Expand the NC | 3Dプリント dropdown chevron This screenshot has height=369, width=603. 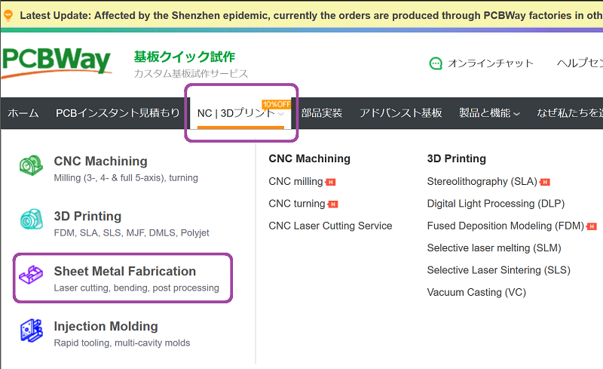point(281,114)
